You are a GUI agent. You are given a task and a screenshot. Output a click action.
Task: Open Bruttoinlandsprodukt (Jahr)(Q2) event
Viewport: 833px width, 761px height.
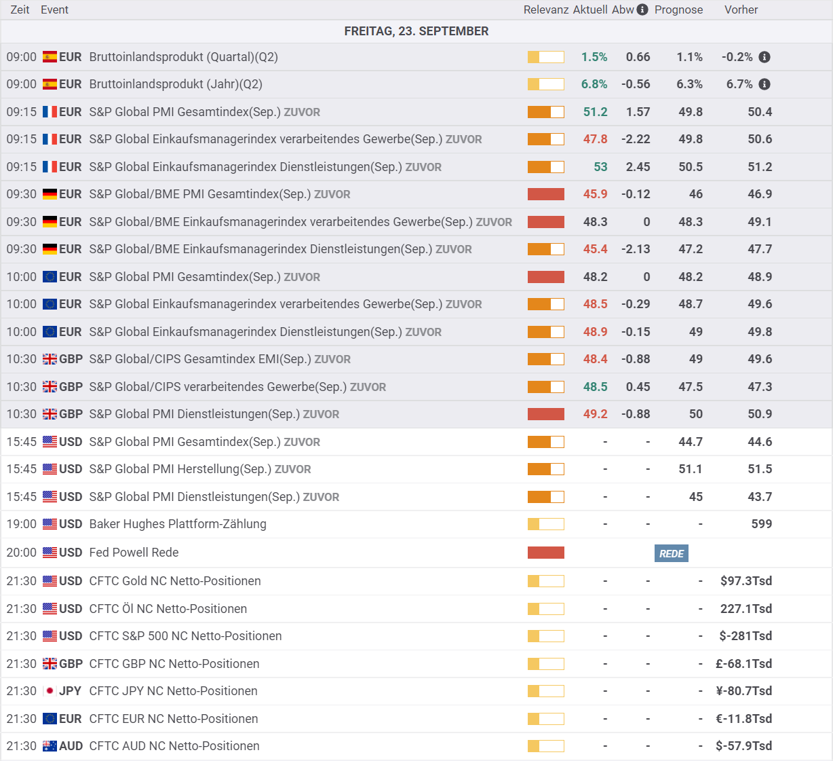[176, 84]
